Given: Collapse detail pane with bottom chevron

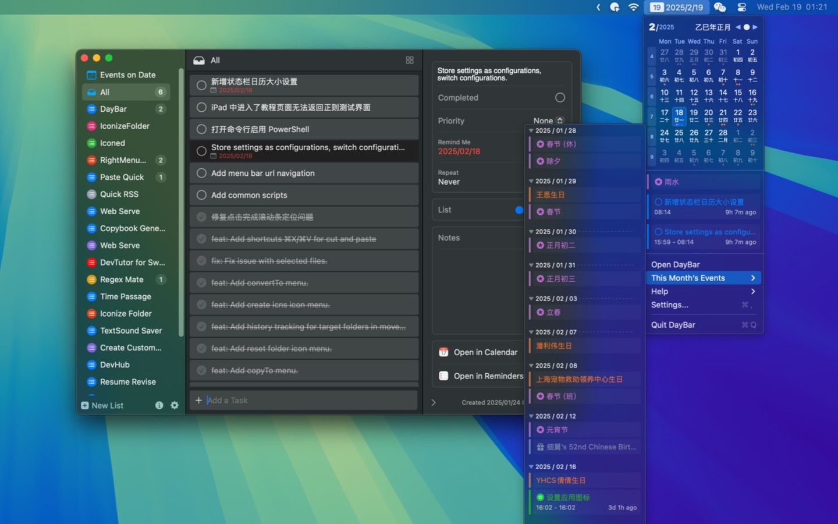Looking at the screenshot, I should coord(434,402).
